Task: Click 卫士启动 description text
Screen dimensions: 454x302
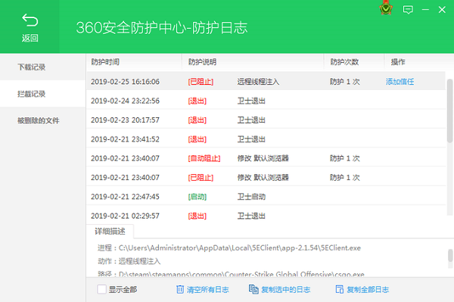Action: [x=251, y=197]
